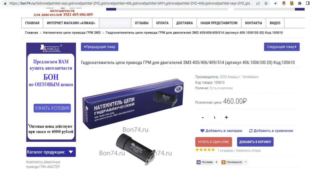Go to 'Предыдущий товар'
Screen dimensions: 312x169
tap(100, 47)
